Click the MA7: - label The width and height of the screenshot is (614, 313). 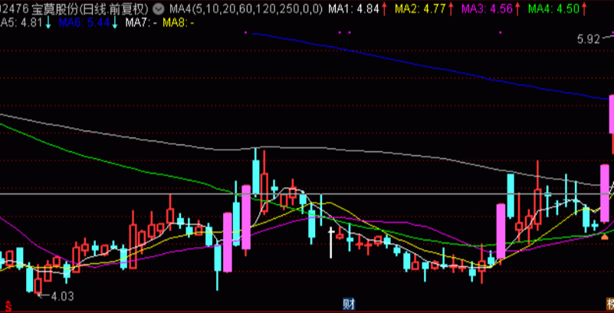coord(141,23)
